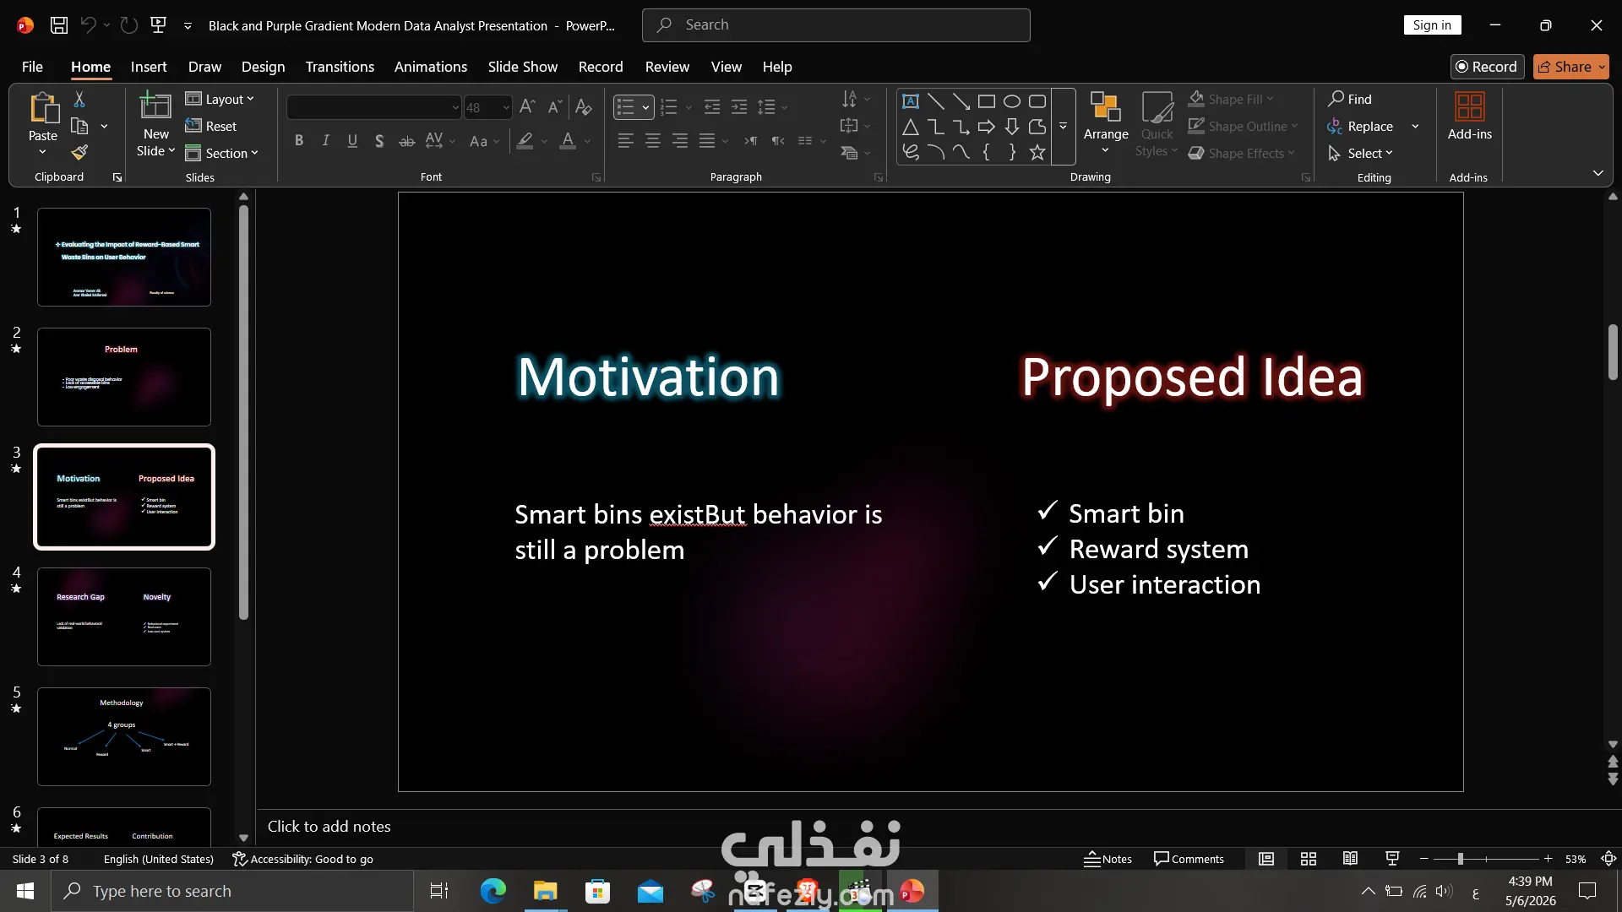This screenshot has width=1622, height=912.
Task: Start slideshow from beginning icon in title bar
Action: 158,25
